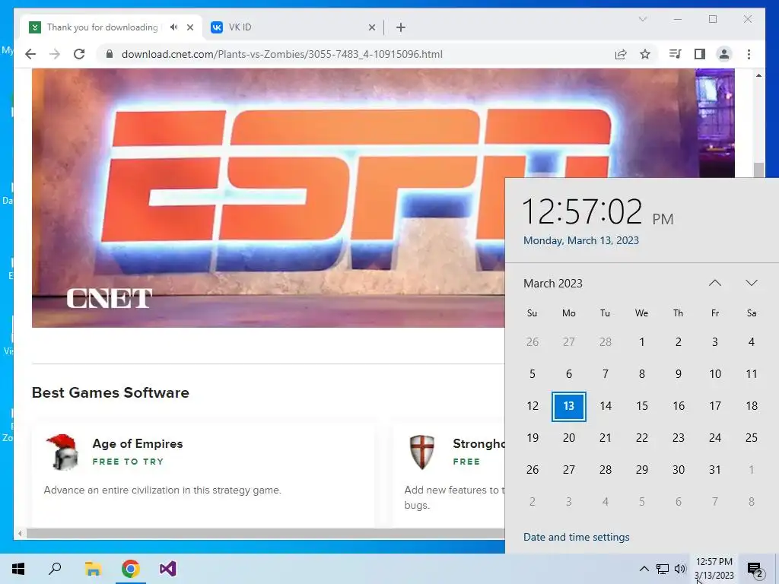Open the notification center icon
The width and height of the screenshot is (779, 584).
(x=755, y=569)
